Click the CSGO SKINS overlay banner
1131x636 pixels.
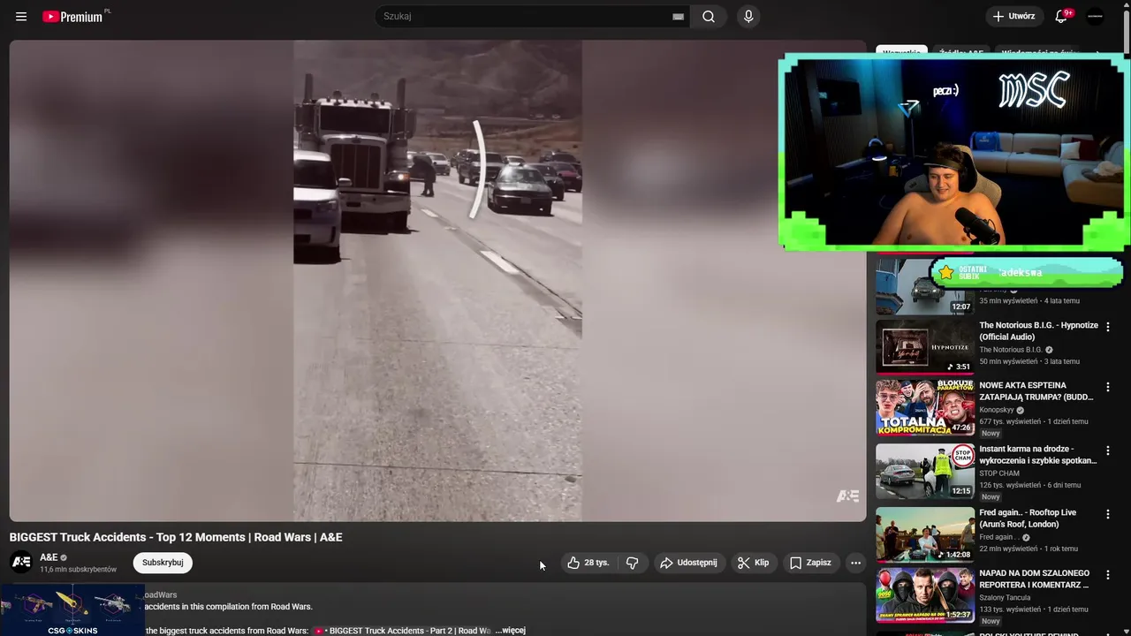(x=72, y=609)
